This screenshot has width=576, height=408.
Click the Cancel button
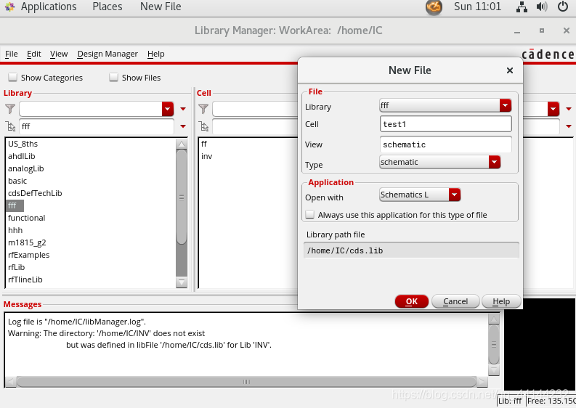455,301
